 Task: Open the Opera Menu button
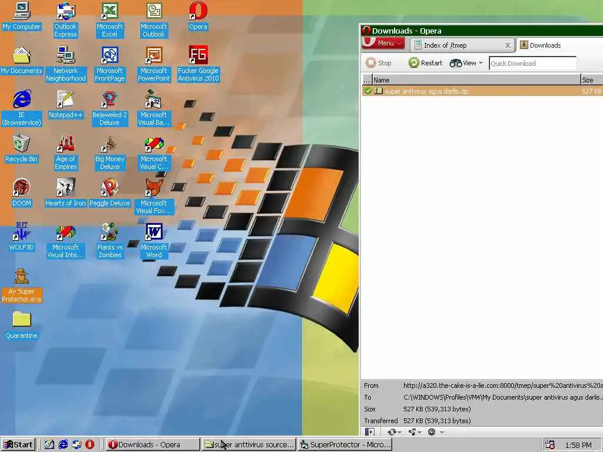click(383, 43)
